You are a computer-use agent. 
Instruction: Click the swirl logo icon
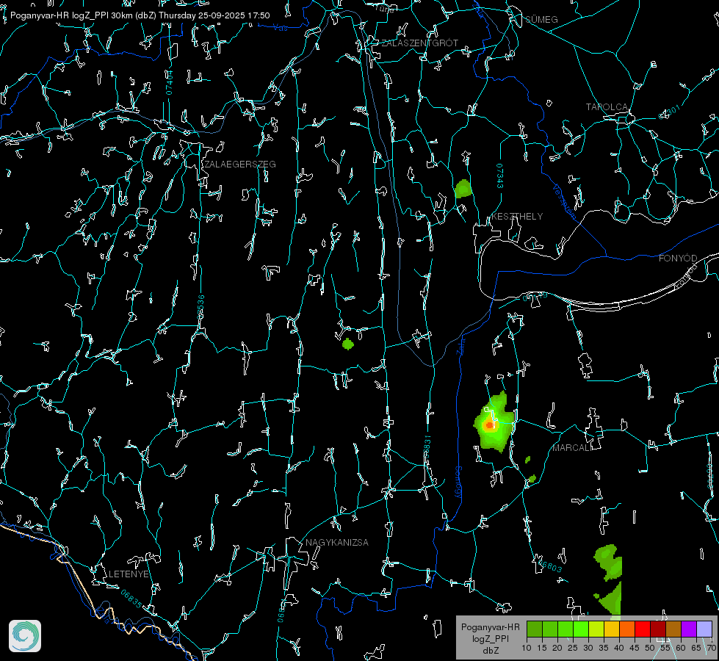[25, 636]
